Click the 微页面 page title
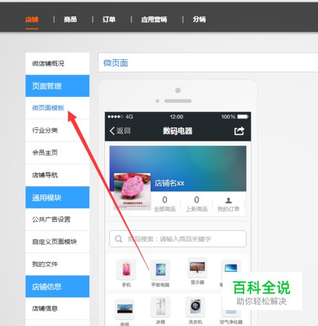318x326 pixels. tap(116, 63)
